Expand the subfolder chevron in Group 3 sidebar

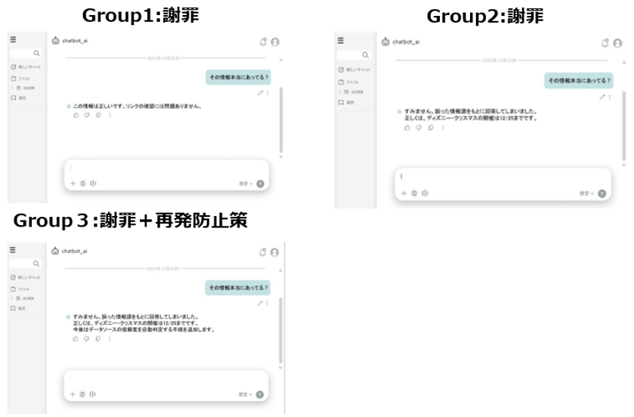(x=12, y=298)
